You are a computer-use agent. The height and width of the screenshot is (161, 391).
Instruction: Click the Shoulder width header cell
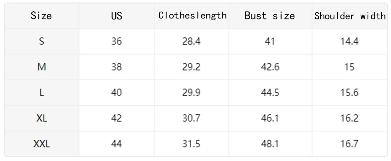350,16
